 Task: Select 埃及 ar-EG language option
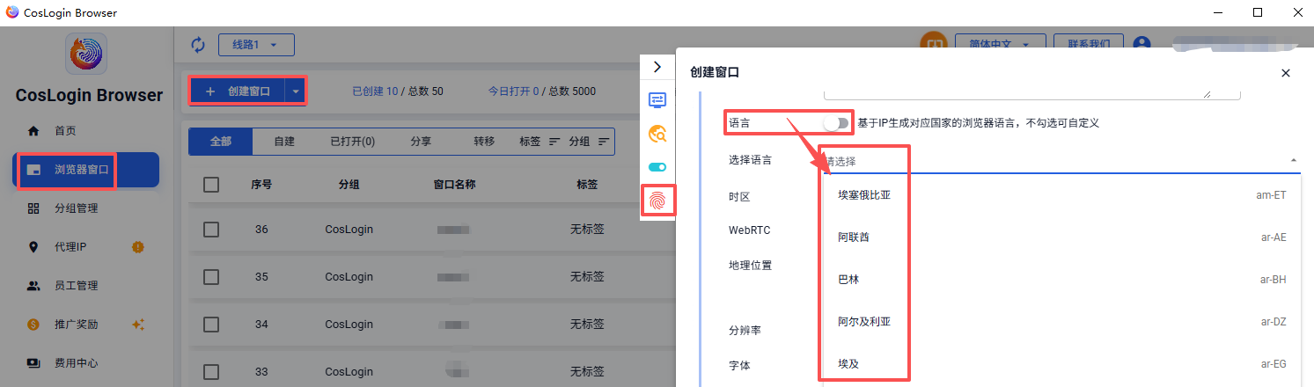point(1061,363)
